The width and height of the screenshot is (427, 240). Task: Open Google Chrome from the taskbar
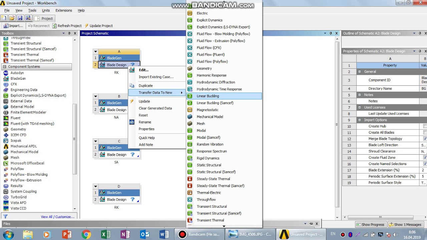(x=86, y=234)
